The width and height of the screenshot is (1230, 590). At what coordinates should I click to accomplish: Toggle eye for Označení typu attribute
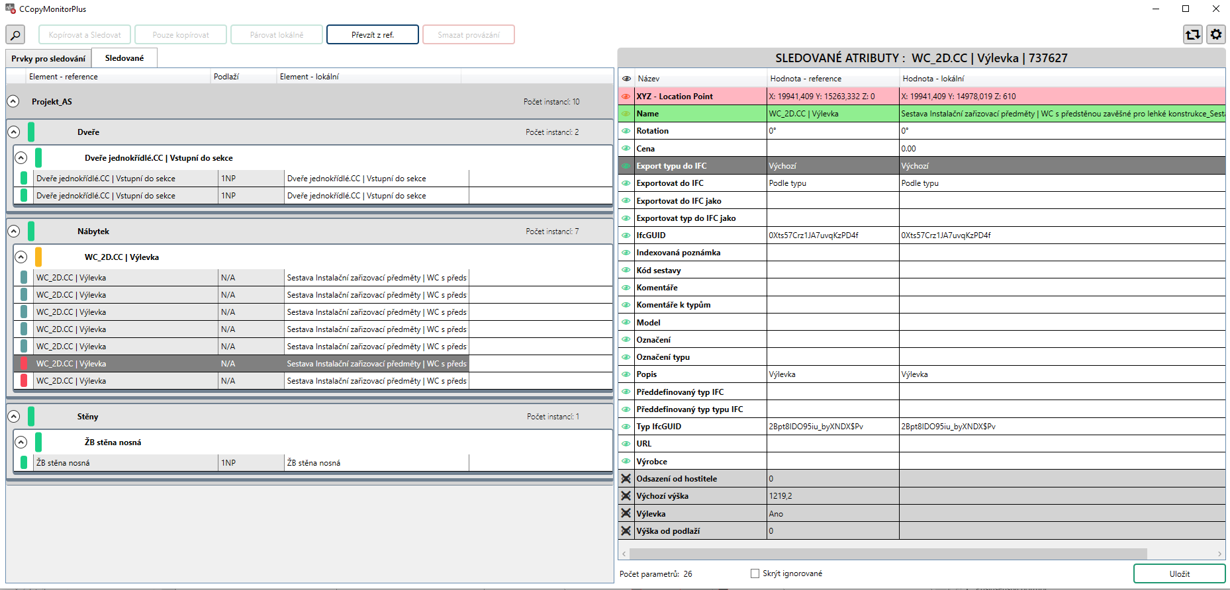626,357
